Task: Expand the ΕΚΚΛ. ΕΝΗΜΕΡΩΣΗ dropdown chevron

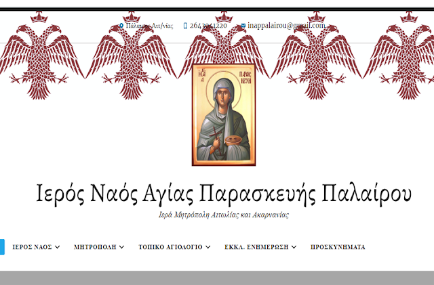Action: pyautogui.click(x=294, y=247)
